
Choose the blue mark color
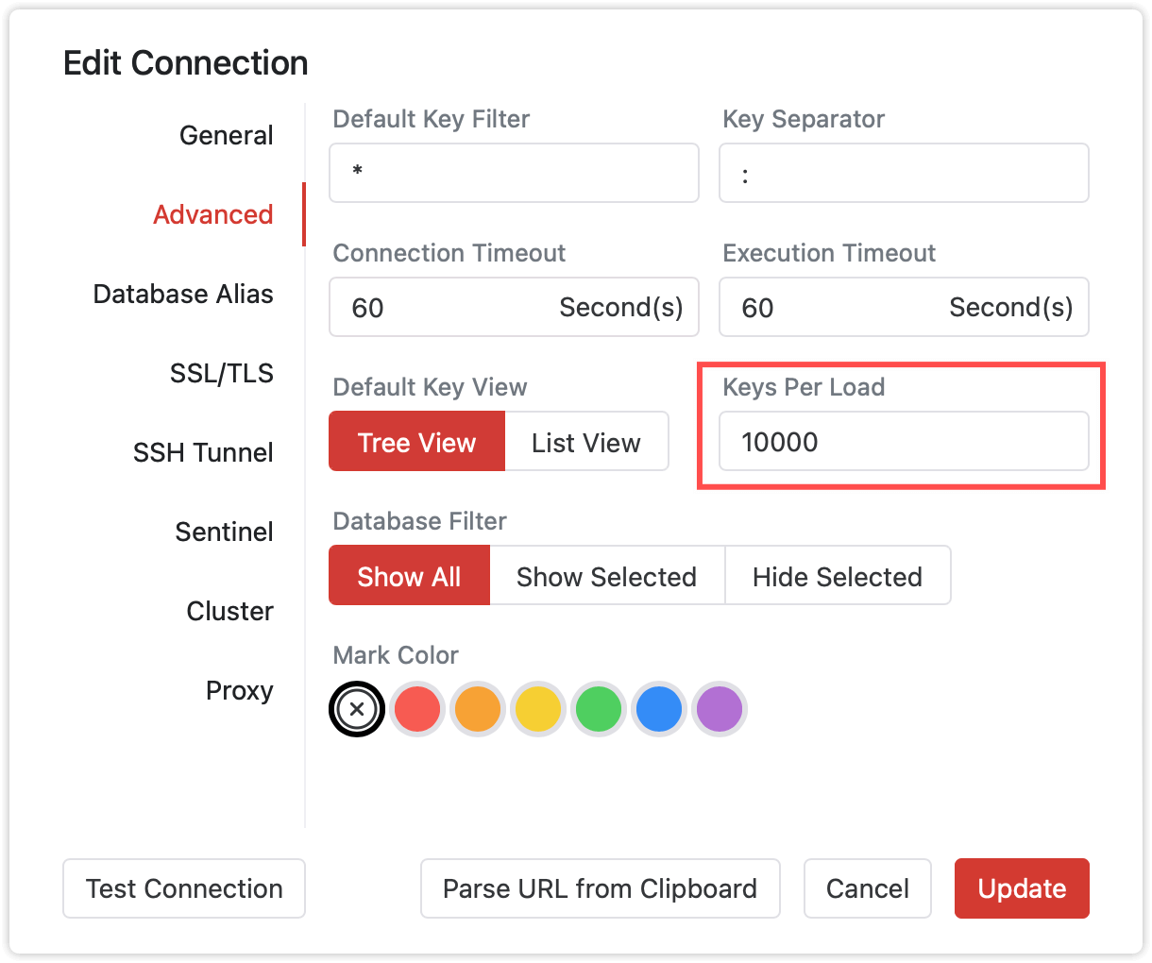(659, 710)
